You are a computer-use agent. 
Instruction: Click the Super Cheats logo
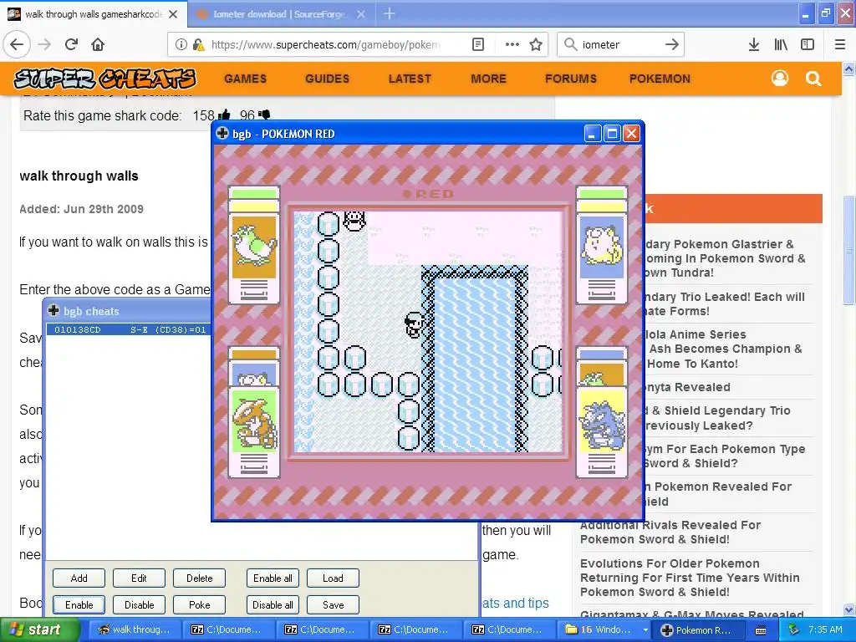[104, 79]
